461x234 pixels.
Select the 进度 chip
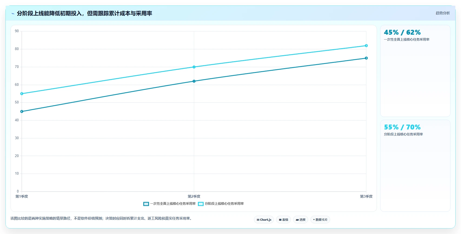(x=301, y=220)
